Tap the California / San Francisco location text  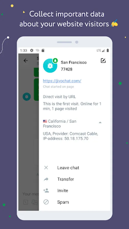tap(60, 124)
